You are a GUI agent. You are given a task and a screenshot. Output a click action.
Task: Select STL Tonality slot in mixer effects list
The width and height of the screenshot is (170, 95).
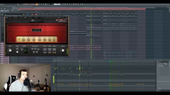(163, 64)
